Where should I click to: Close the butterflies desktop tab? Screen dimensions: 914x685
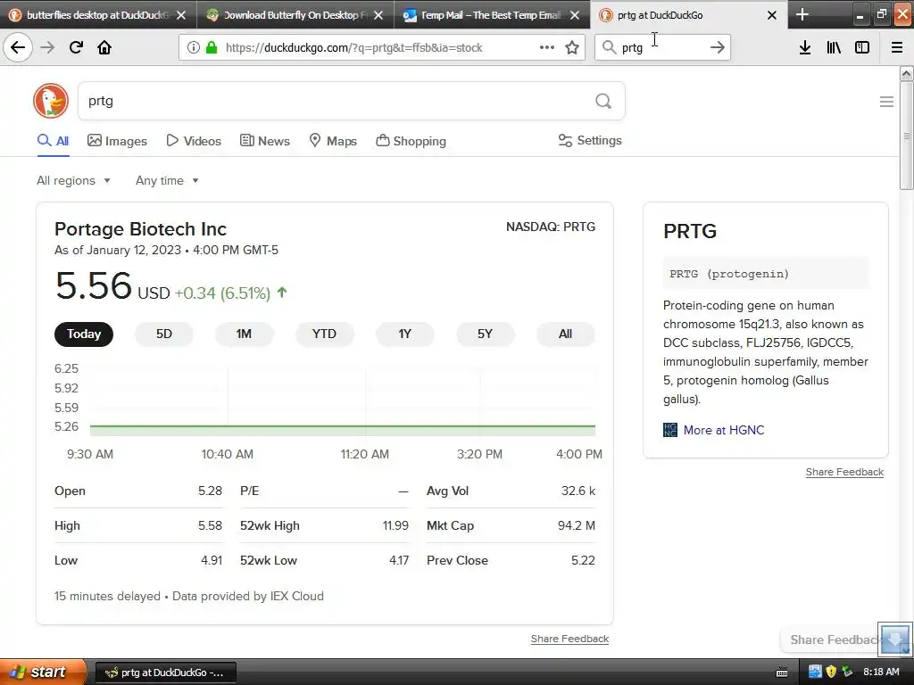pyautogui.click(x=181, y=15)
